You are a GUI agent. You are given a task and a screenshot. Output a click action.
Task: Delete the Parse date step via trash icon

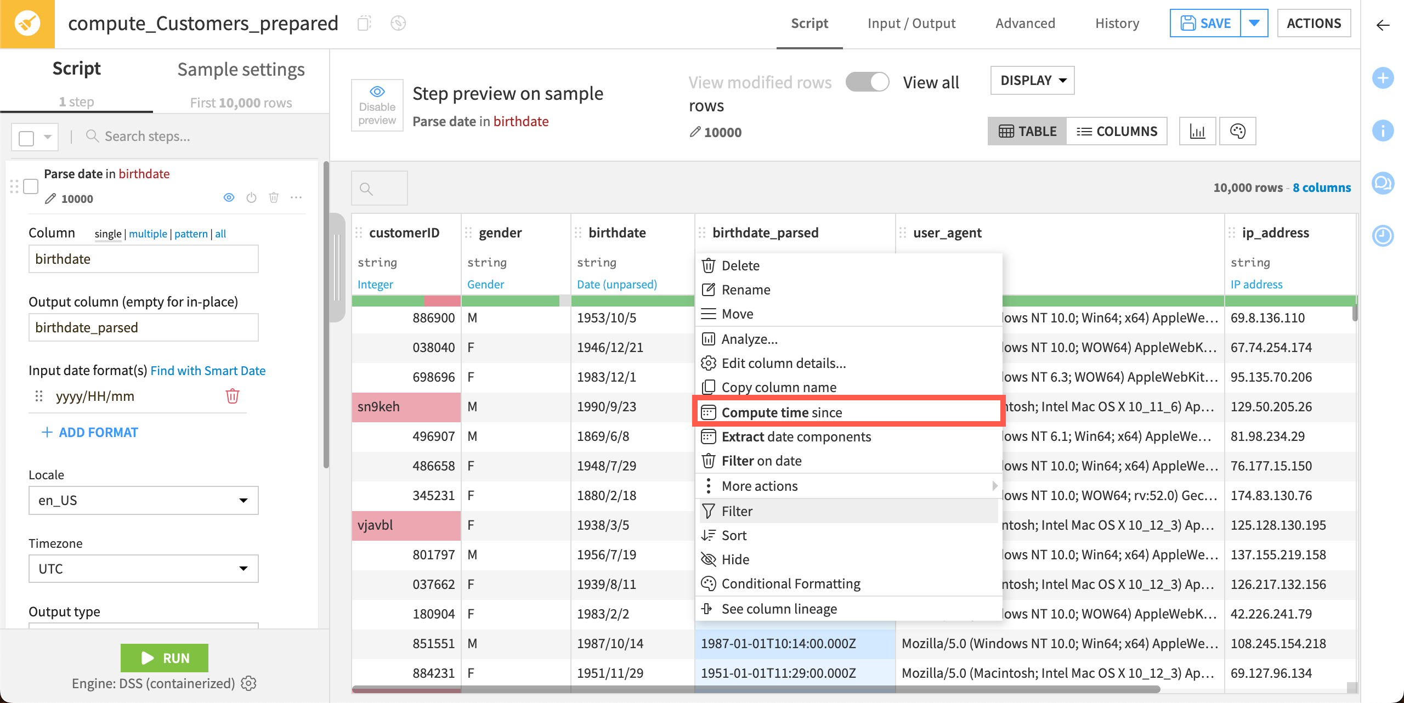tap(274, 198)
